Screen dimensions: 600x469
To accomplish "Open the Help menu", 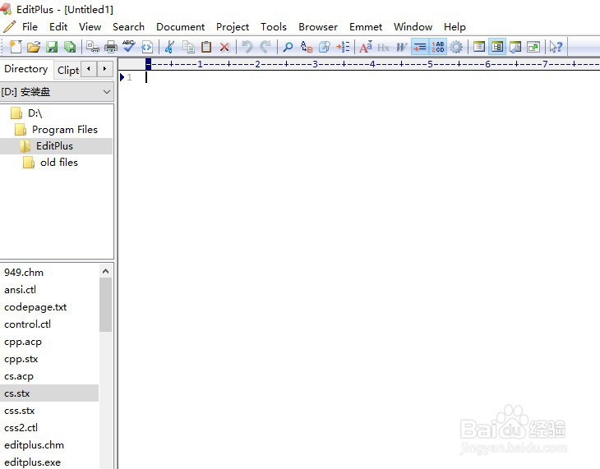I will (455, 27).
